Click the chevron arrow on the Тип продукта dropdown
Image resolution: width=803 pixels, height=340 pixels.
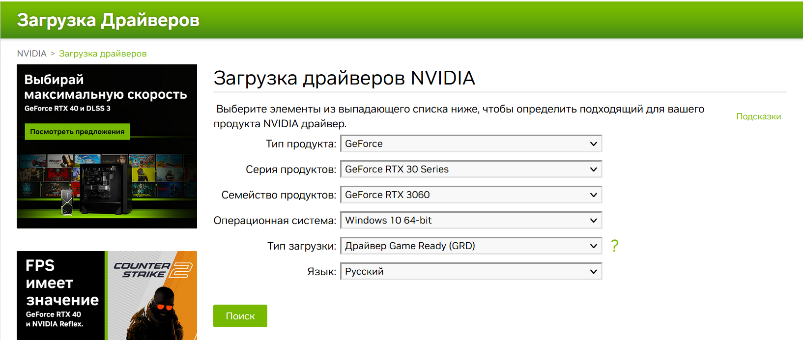(x=594, y=144)
